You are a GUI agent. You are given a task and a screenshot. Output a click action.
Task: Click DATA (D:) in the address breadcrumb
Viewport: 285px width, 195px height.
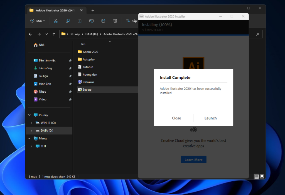pos(92,34)
